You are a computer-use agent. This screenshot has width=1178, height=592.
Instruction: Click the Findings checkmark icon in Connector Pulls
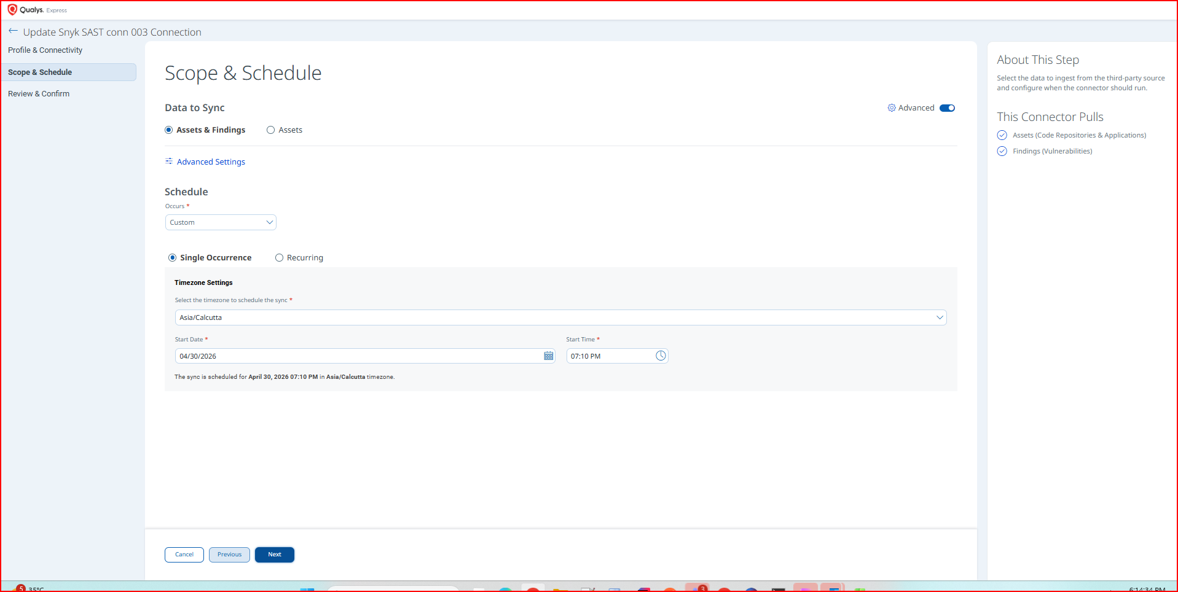pyautogui.click(x=1002, y=151)
